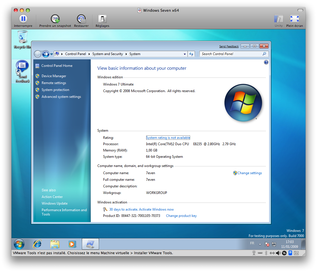Open Windows Explorer from the taskbar
The image size is (317, 272).
[x=55, y=244]
